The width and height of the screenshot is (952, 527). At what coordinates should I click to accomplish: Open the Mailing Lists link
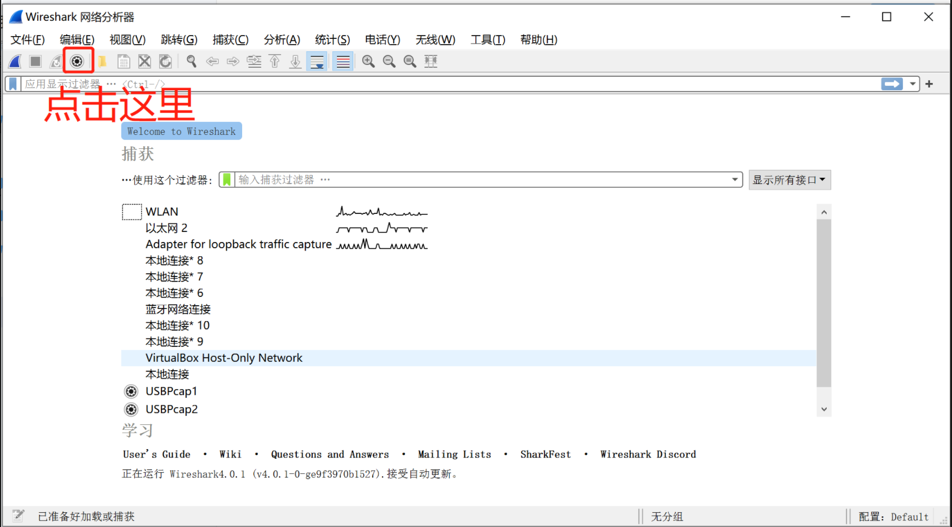point(455,454)
